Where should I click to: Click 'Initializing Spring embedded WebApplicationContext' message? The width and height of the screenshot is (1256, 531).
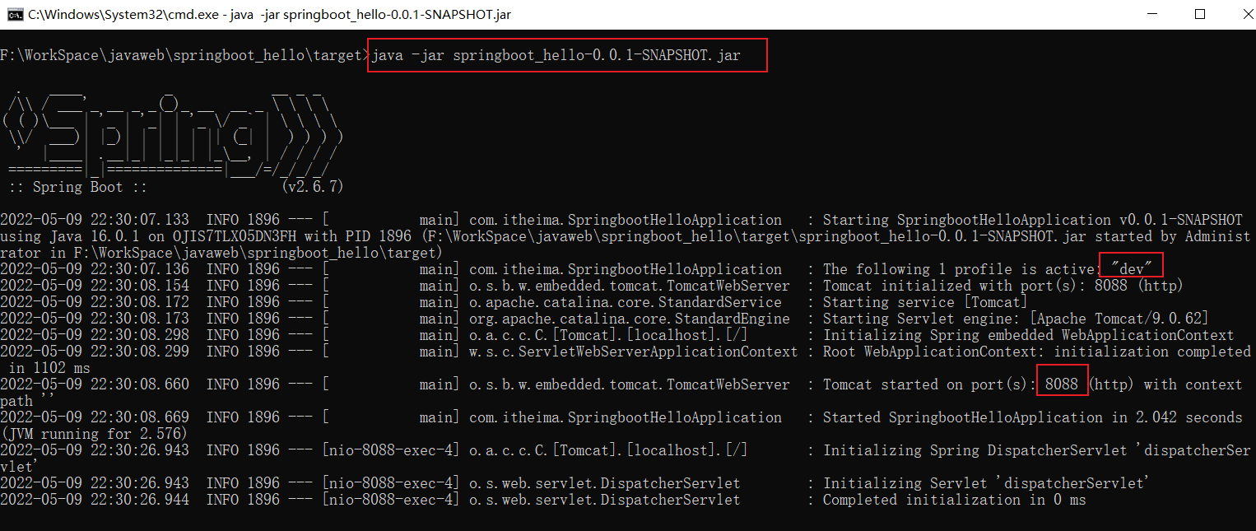pos(1029,335)
